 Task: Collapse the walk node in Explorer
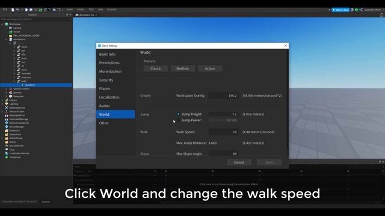[x=14, y=81]
